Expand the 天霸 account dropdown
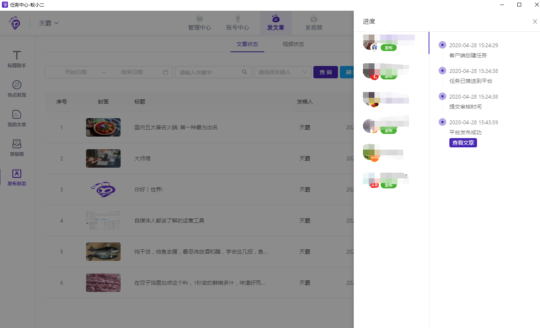 49,23
